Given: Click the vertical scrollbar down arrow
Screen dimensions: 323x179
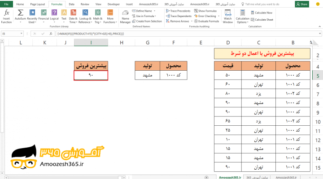Looking at the screenshot, I should 2,173.
